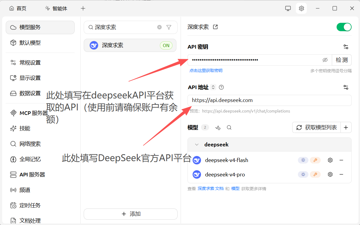
Task: Go to 常规设置
Action: pos(40,63)
